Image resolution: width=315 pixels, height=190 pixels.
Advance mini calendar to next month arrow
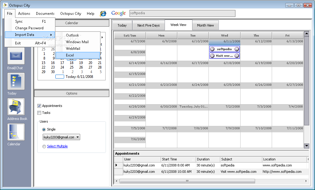coord(102,37)
